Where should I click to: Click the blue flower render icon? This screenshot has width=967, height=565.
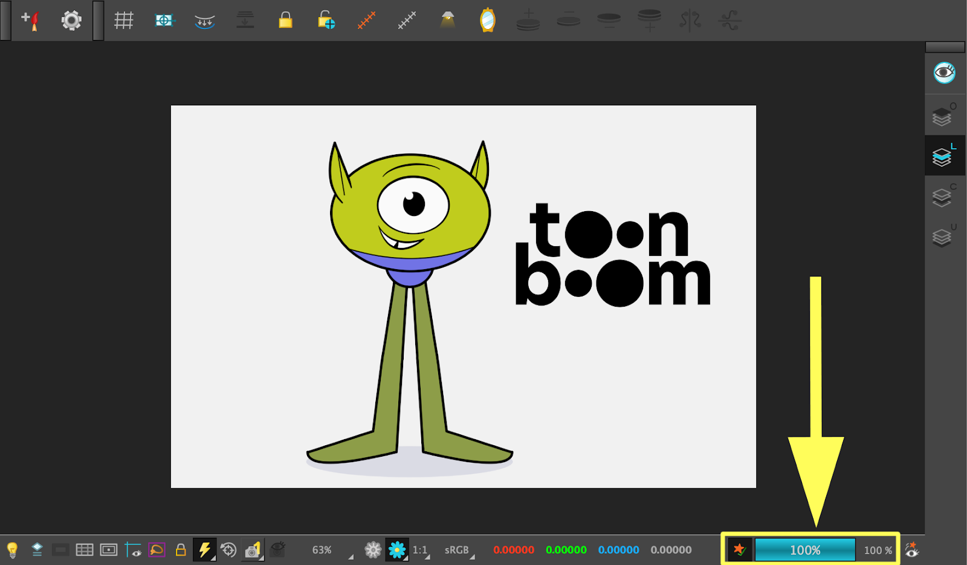396,550
